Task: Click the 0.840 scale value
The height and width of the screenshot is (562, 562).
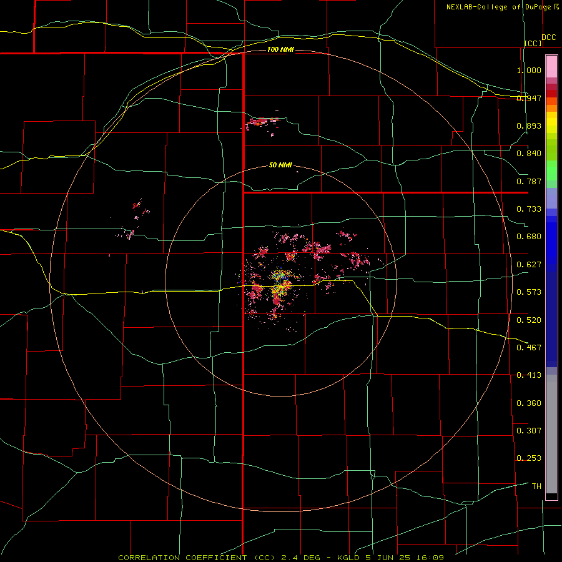Action: click(529, 154)
